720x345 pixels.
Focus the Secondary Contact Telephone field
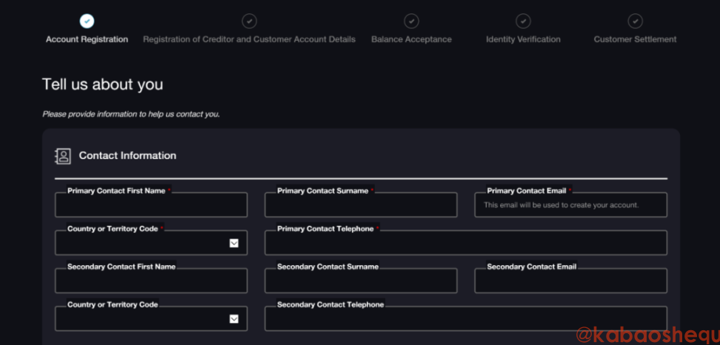[x=465, y=319]
